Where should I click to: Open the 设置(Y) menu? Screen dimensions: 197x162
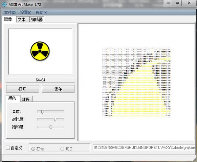pos(26,12)
